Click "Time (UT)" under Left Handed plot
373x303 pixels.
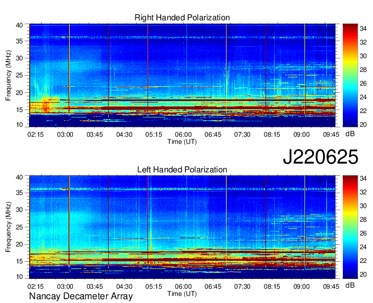coord(182,294)
